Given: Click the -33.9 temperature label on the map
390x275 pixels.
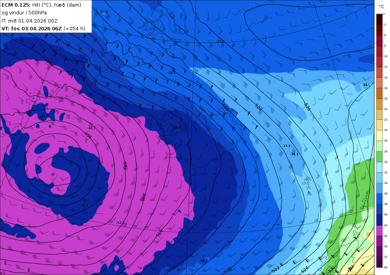Looking at the screenshot, I should (286, 146).
